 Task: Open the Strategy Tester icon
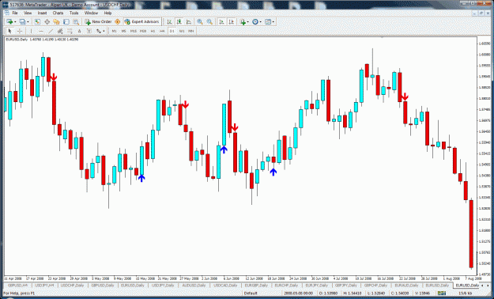click(x=76, y=22)
